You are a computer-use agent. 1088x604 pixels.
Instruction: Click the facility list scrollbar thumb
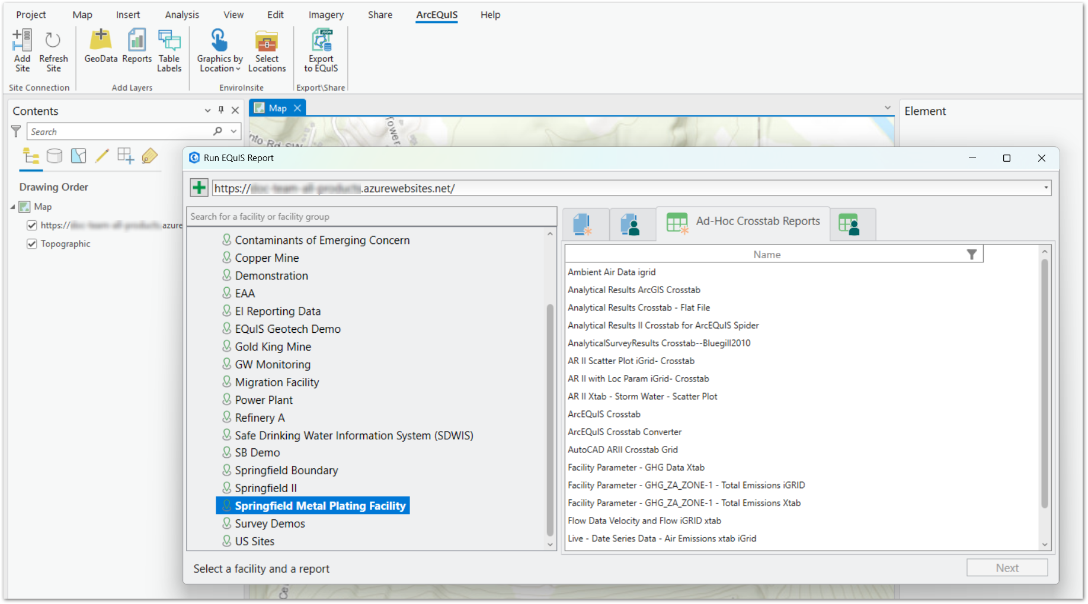pos(550,419)
